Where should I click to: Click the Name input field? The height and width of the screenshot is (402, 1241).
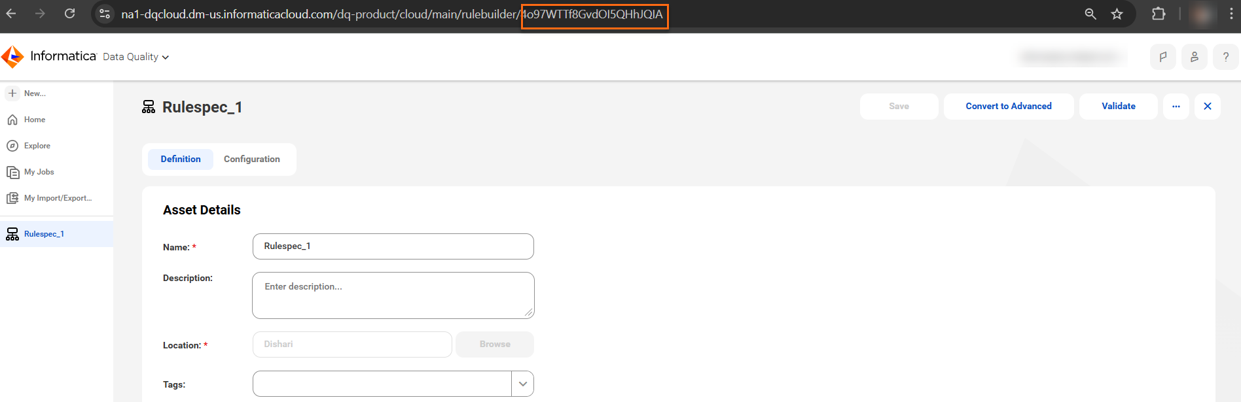pyautogui.click(x=393, y=246)
